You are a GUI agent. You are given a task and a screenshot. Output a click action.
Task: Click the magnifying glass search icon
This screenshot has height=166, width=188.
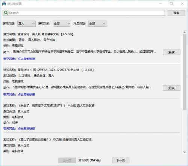[x=6, y=13]
